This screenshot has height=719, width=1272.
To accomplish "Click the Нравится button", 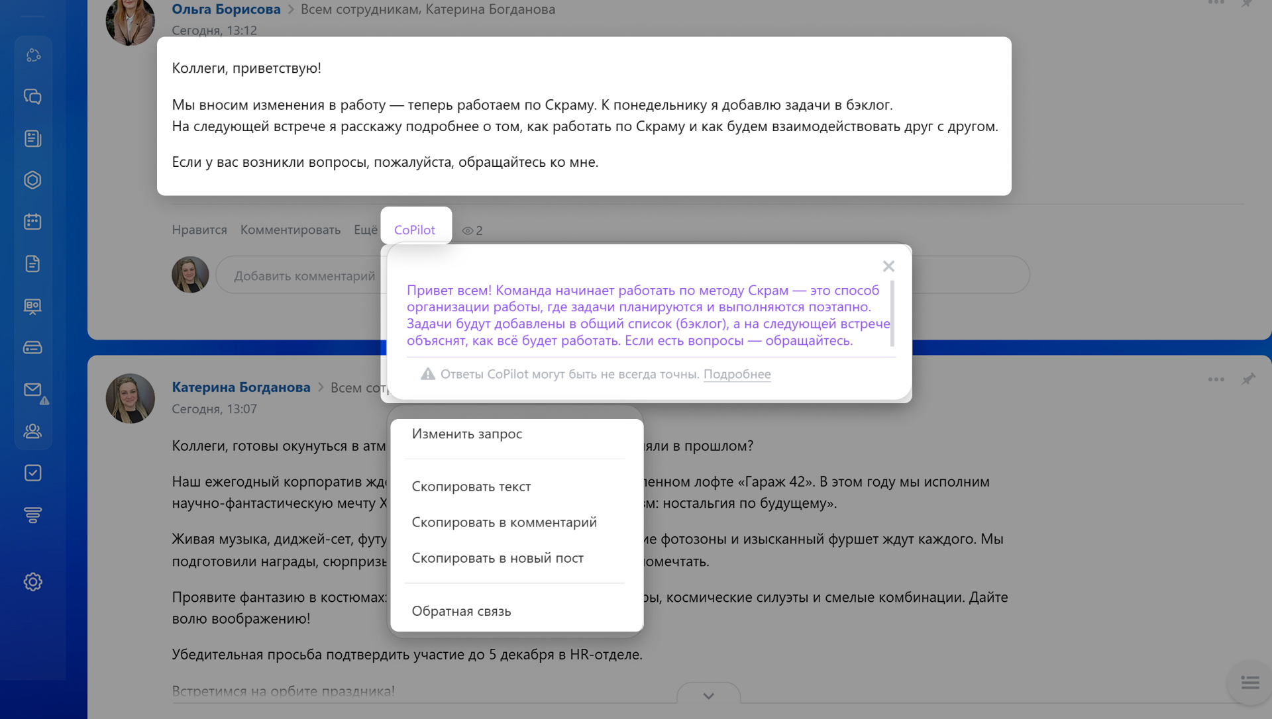I will pyautogui.click(x=199, y=230).
